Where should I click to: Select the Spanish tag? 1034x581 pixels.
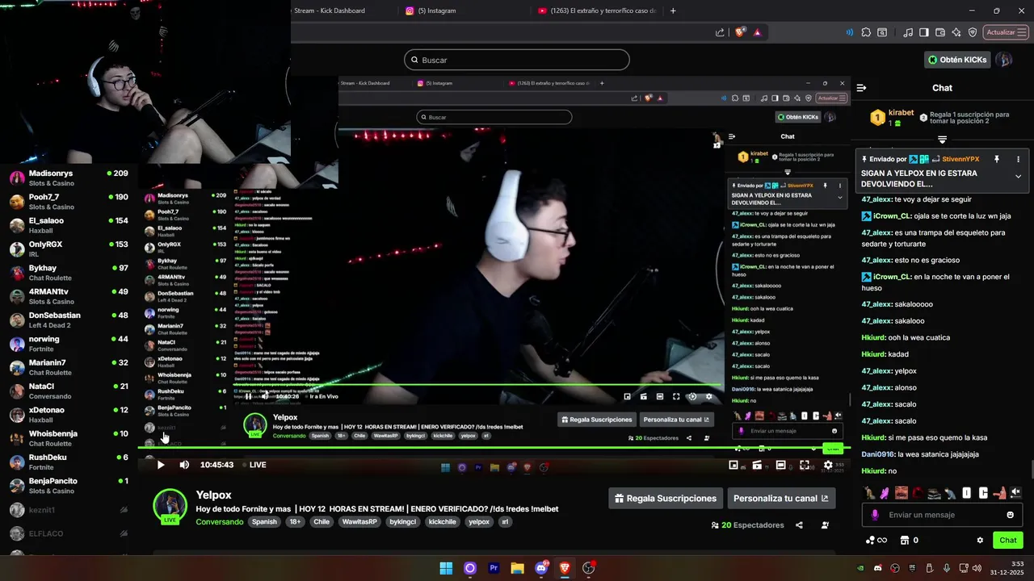264,522
